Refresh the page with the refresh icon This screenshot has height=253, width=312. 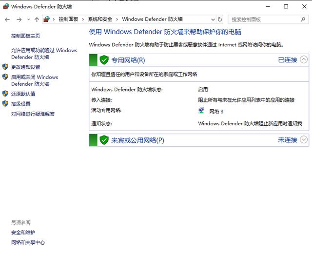point(220,19)
